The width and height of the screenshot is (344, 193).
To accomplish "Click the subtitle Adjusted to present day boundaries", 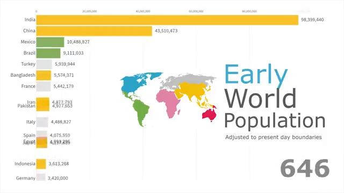I will [274, 137].
